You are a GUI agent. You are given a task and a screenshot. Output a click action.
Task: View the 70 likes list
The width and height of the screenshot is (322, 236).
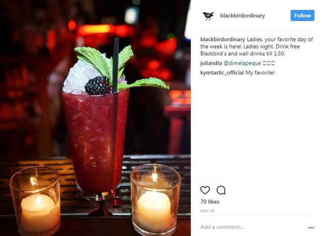(210, 201)
